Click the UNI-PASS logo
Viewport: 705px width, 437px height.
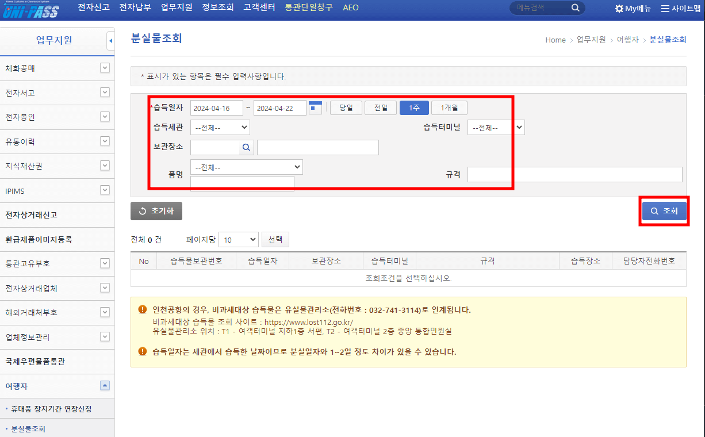(30, 9)
